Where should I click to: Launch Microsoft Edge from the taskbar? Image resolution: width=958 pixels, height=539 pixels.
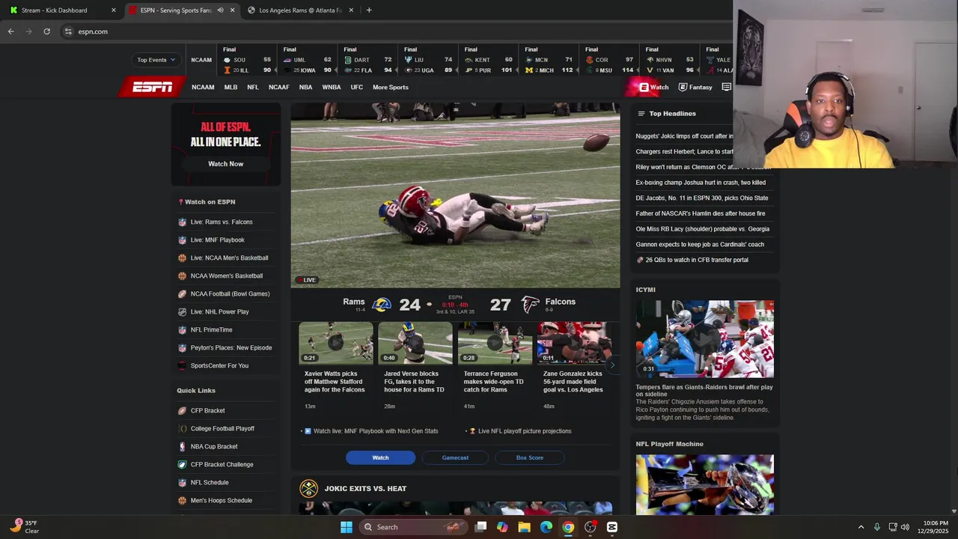coord(546,527)
